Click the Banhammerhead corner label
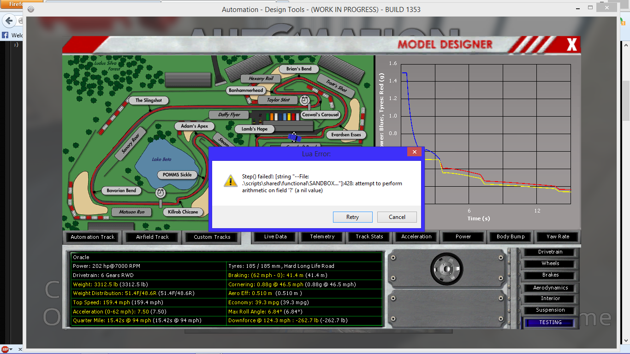Screen dimensions: 630x354 (246, 90)
